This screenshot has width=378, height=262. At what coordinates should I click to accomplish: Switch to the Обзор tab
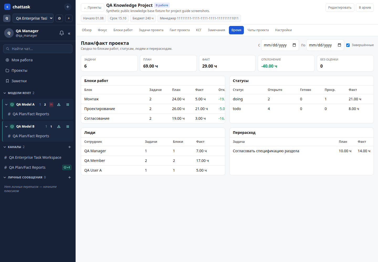(x=87, y=30)
